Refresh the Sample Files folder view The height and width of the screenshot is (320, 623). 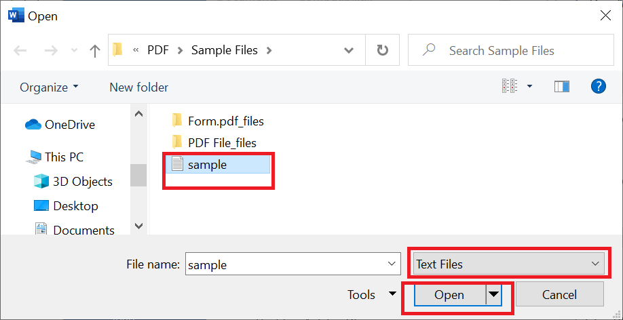382,50
